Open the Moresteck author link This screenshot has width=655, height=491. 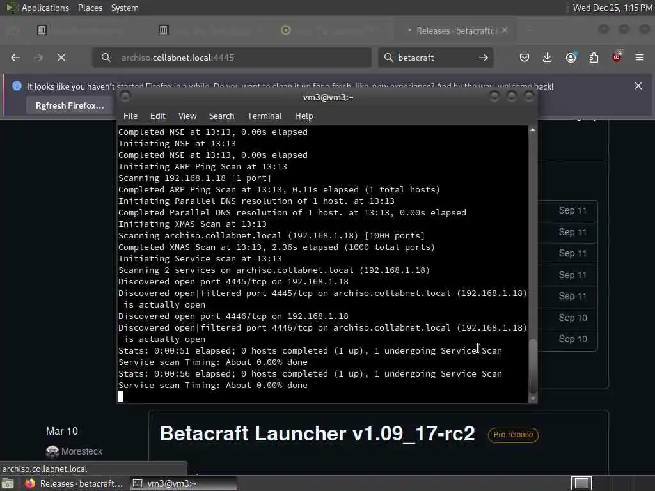(82, 451)
